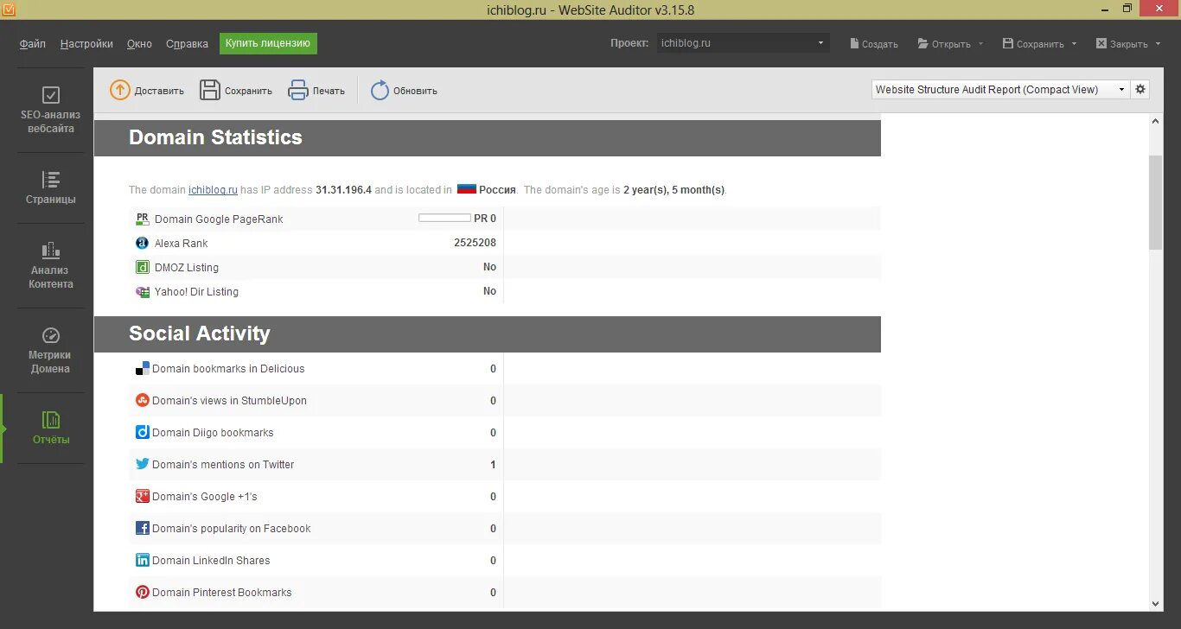Viewport: 1181px width, 629px height.
Task: Click the right scrollbar of the report
Action: tap(1154, 173)
